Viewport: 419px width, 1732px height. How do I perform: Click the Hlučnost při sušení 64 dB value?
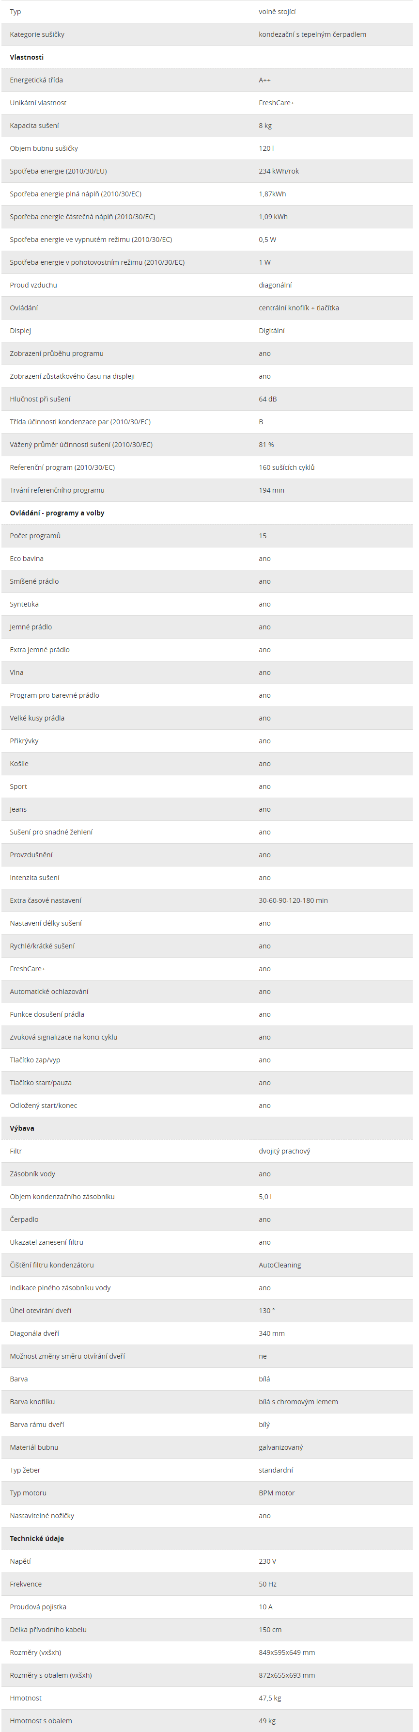pyautogui.click(x=268, y=400)
